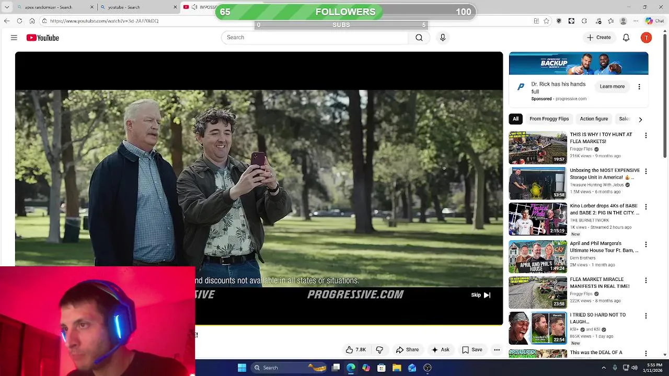Click Learn more on the Progressive ad

click(612, 87)
